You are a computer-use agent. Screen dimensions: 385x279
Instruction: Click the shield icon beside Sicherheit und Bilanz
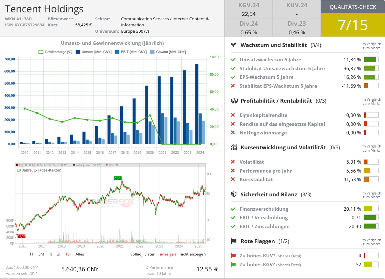[x=234, y=194]
